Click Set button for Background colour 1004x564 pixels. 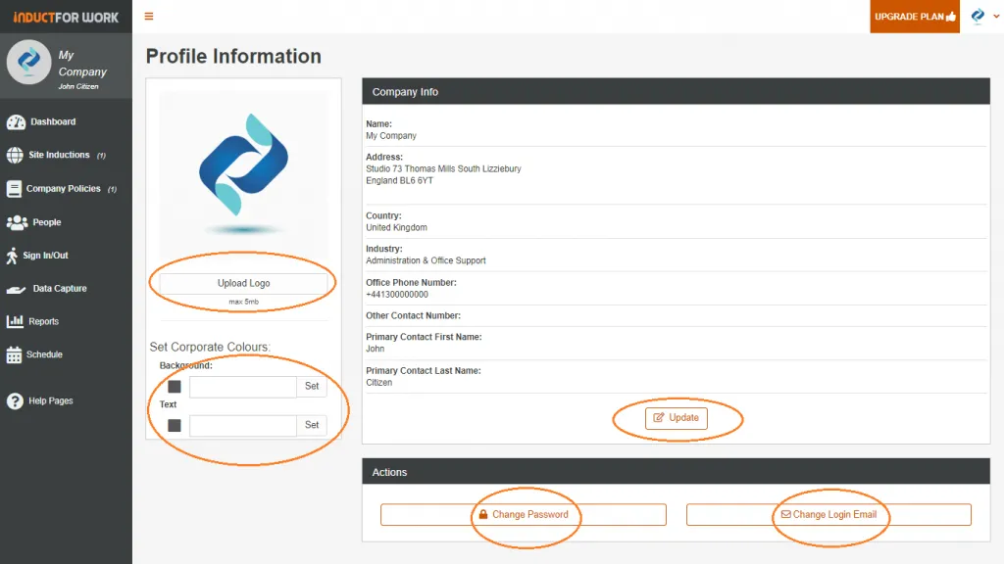312,386
